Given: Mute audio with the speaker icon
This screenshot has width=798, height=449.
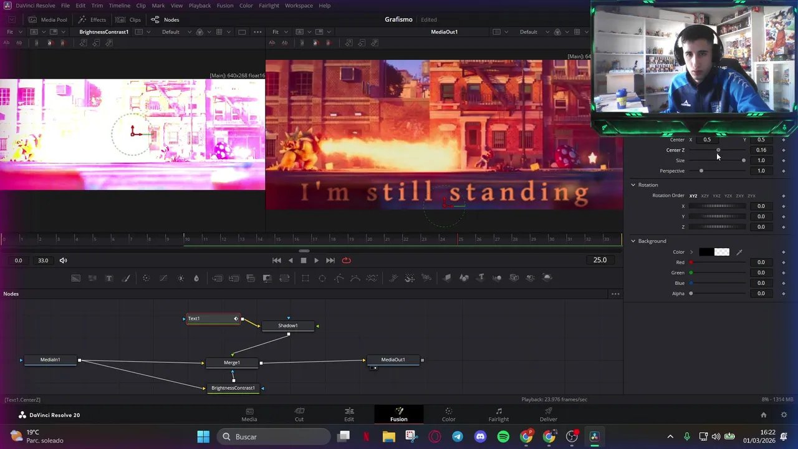Looking at the screenshot, I should point(63,260).
